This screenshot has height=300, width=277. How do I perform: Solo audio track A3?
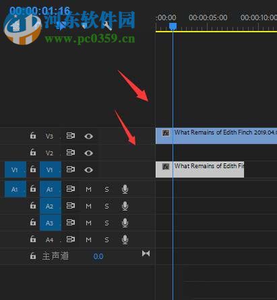tap(106, 223)
